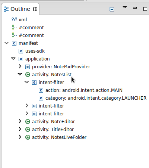Click the first #comment node icon
149x168 pixels.
pos(14,27)
